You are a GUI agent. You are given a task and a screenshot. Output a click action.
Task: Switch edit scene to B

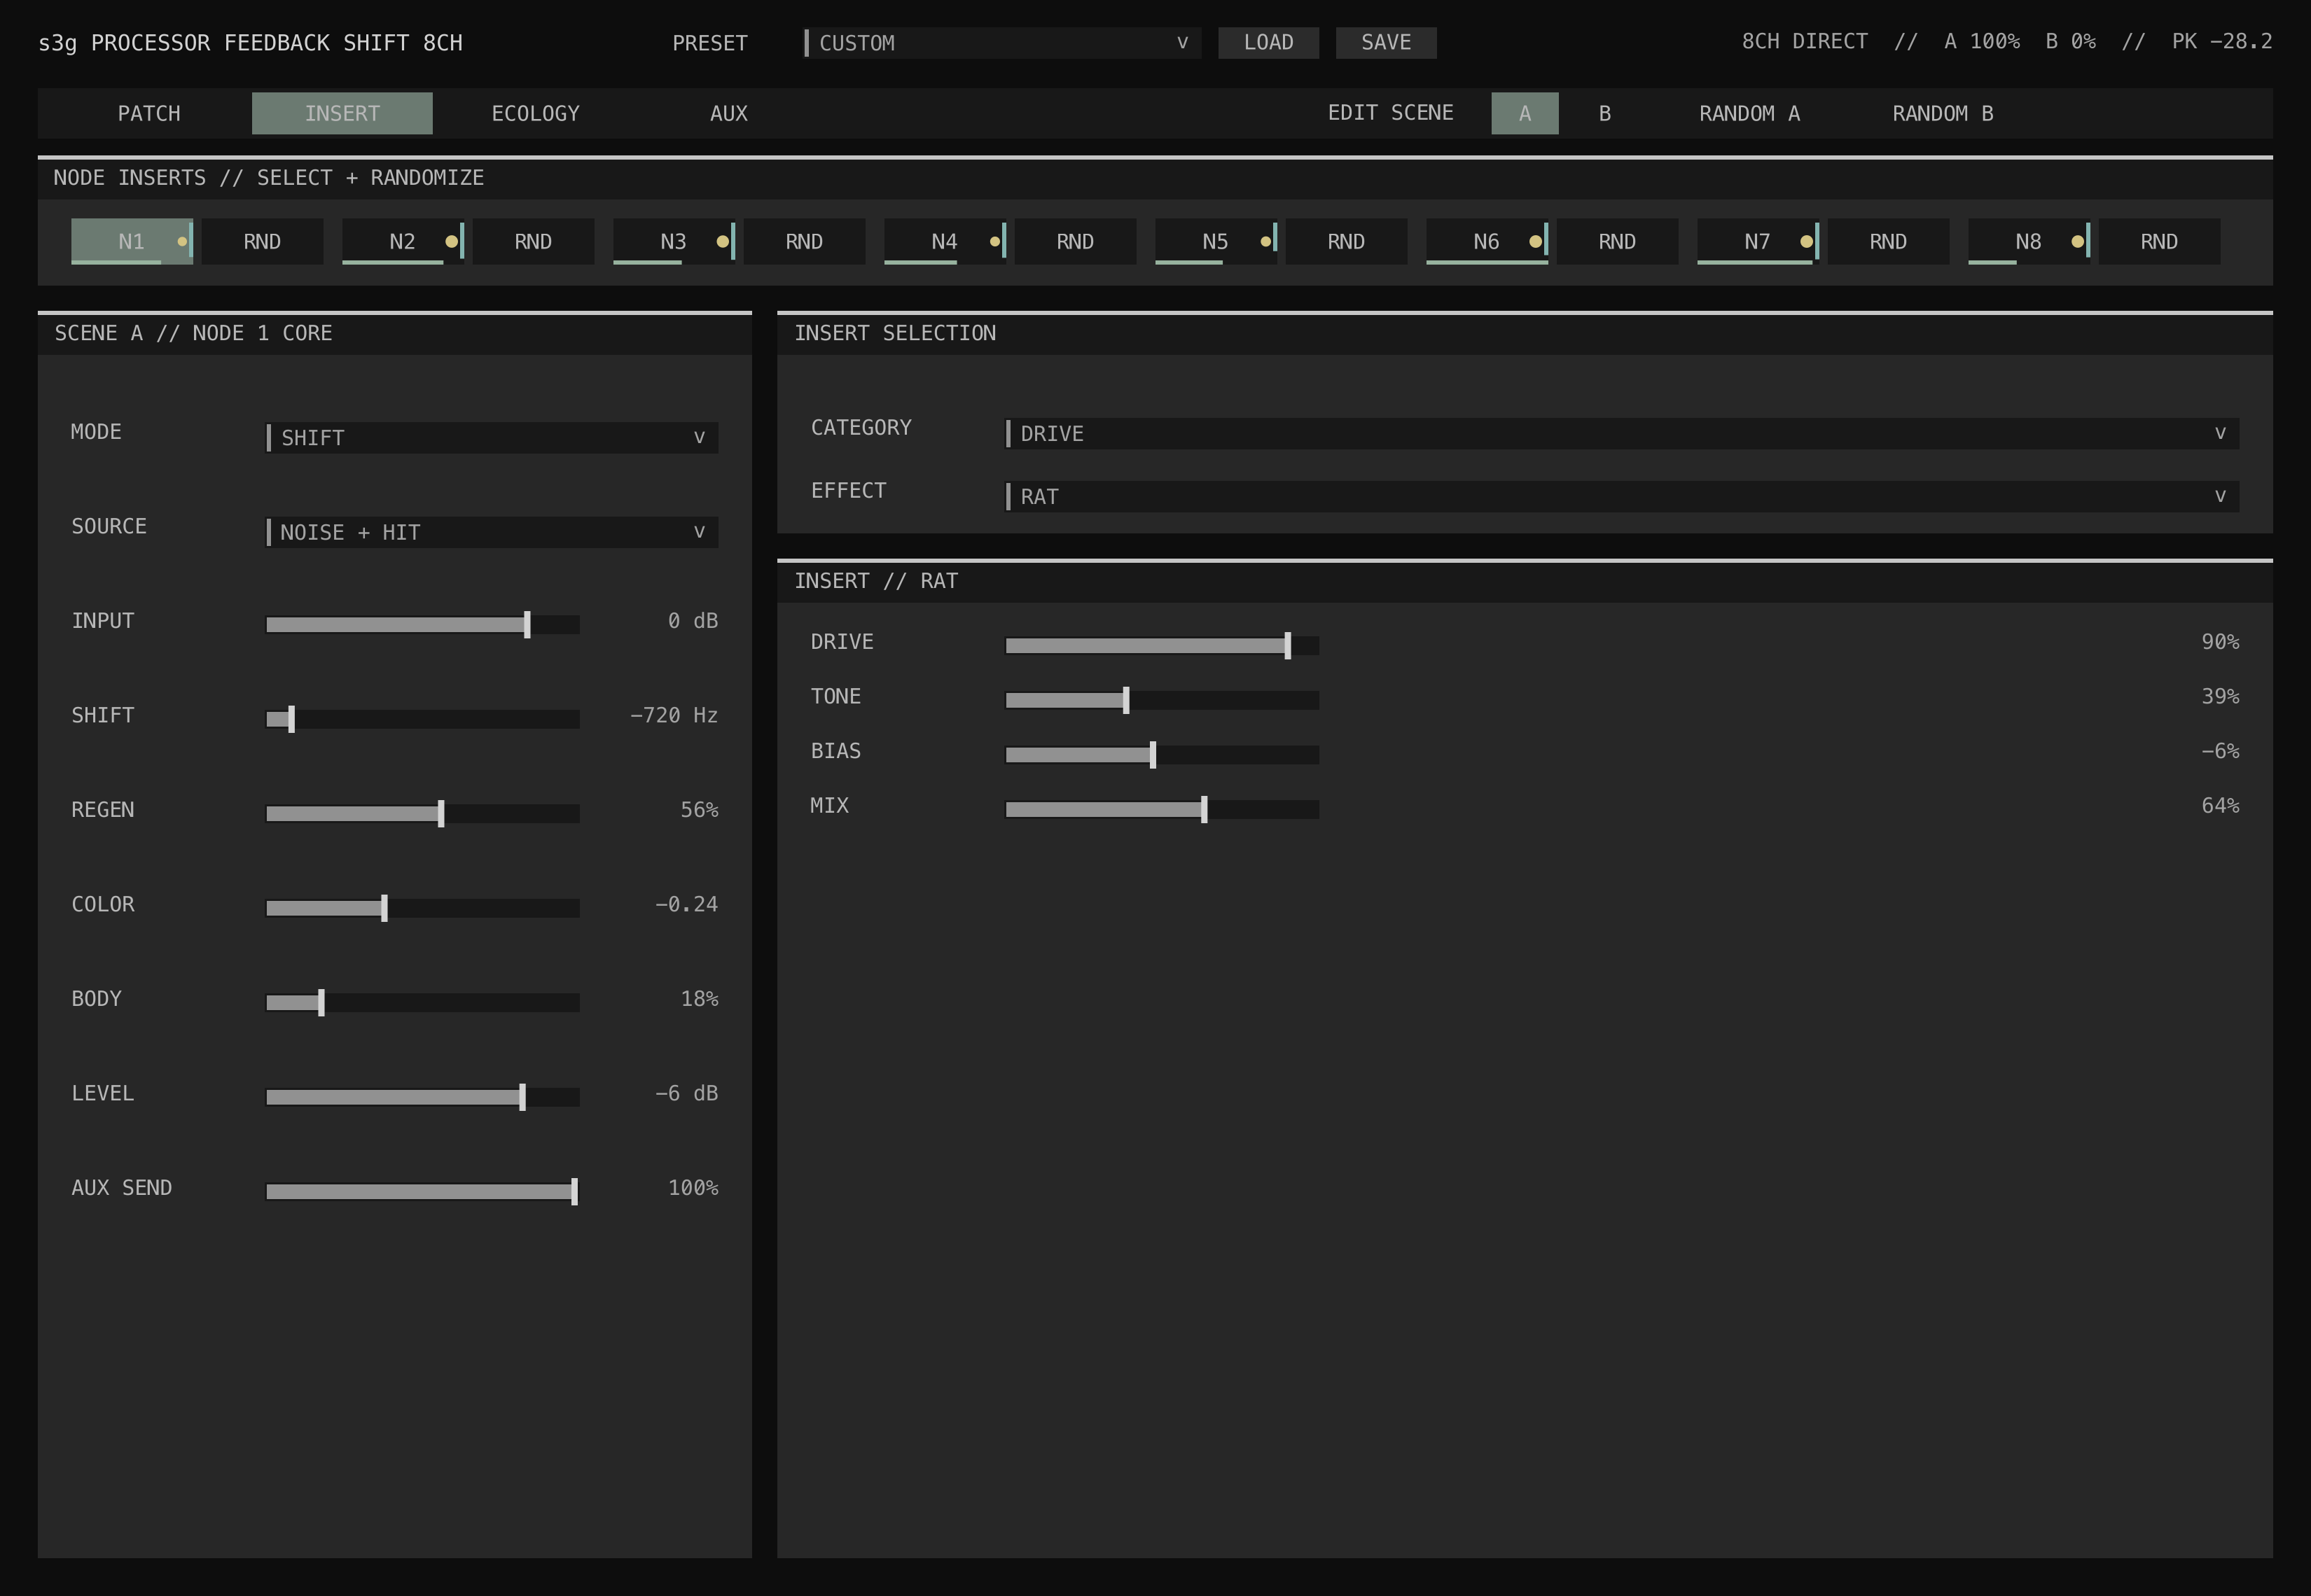tap(1604, 113)
